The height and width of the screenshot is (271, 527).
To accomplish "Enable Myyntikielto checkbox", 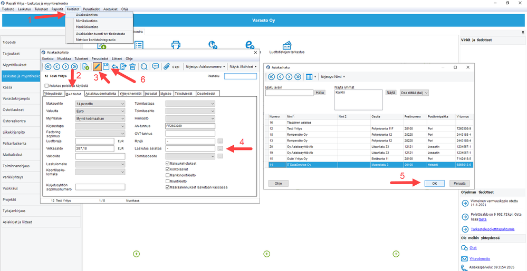I will click(x=168, y=181).
